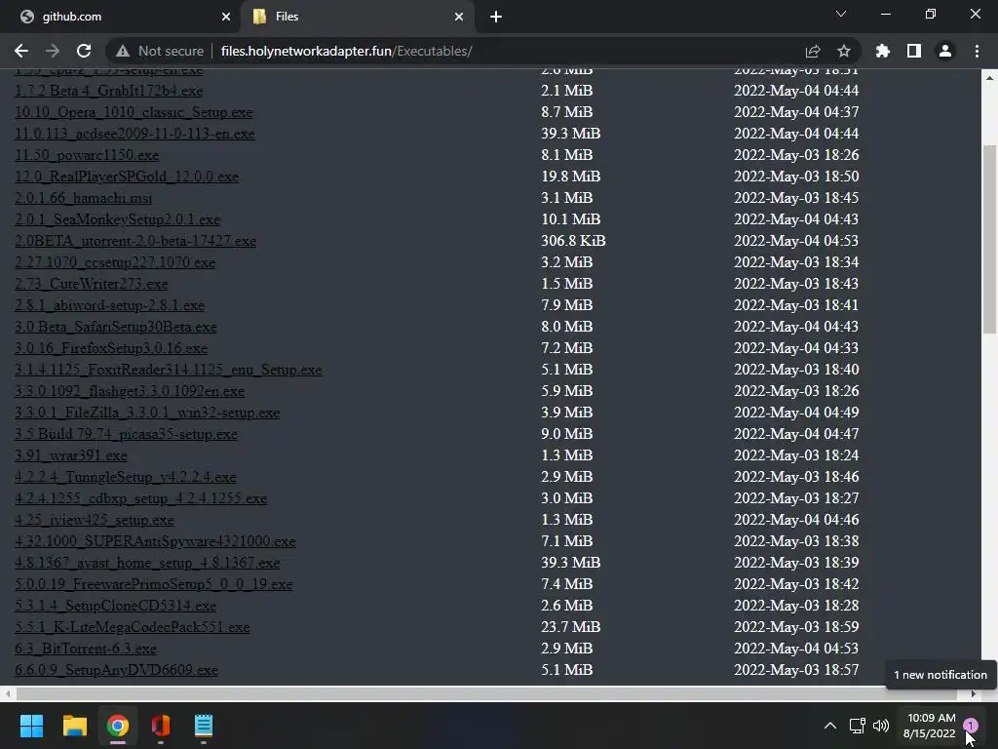Click the hamachi.msi link

coord(84,198)
